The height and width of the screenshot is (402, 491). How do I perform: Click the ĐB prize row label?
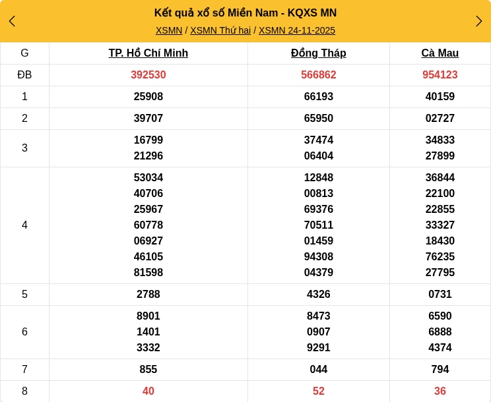24,75
